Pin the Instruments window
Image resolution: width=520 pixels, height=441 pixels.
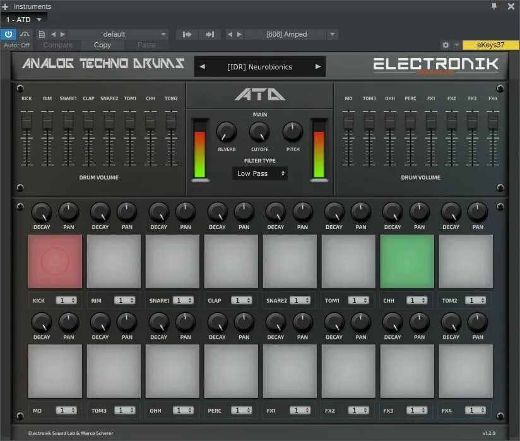493,6
